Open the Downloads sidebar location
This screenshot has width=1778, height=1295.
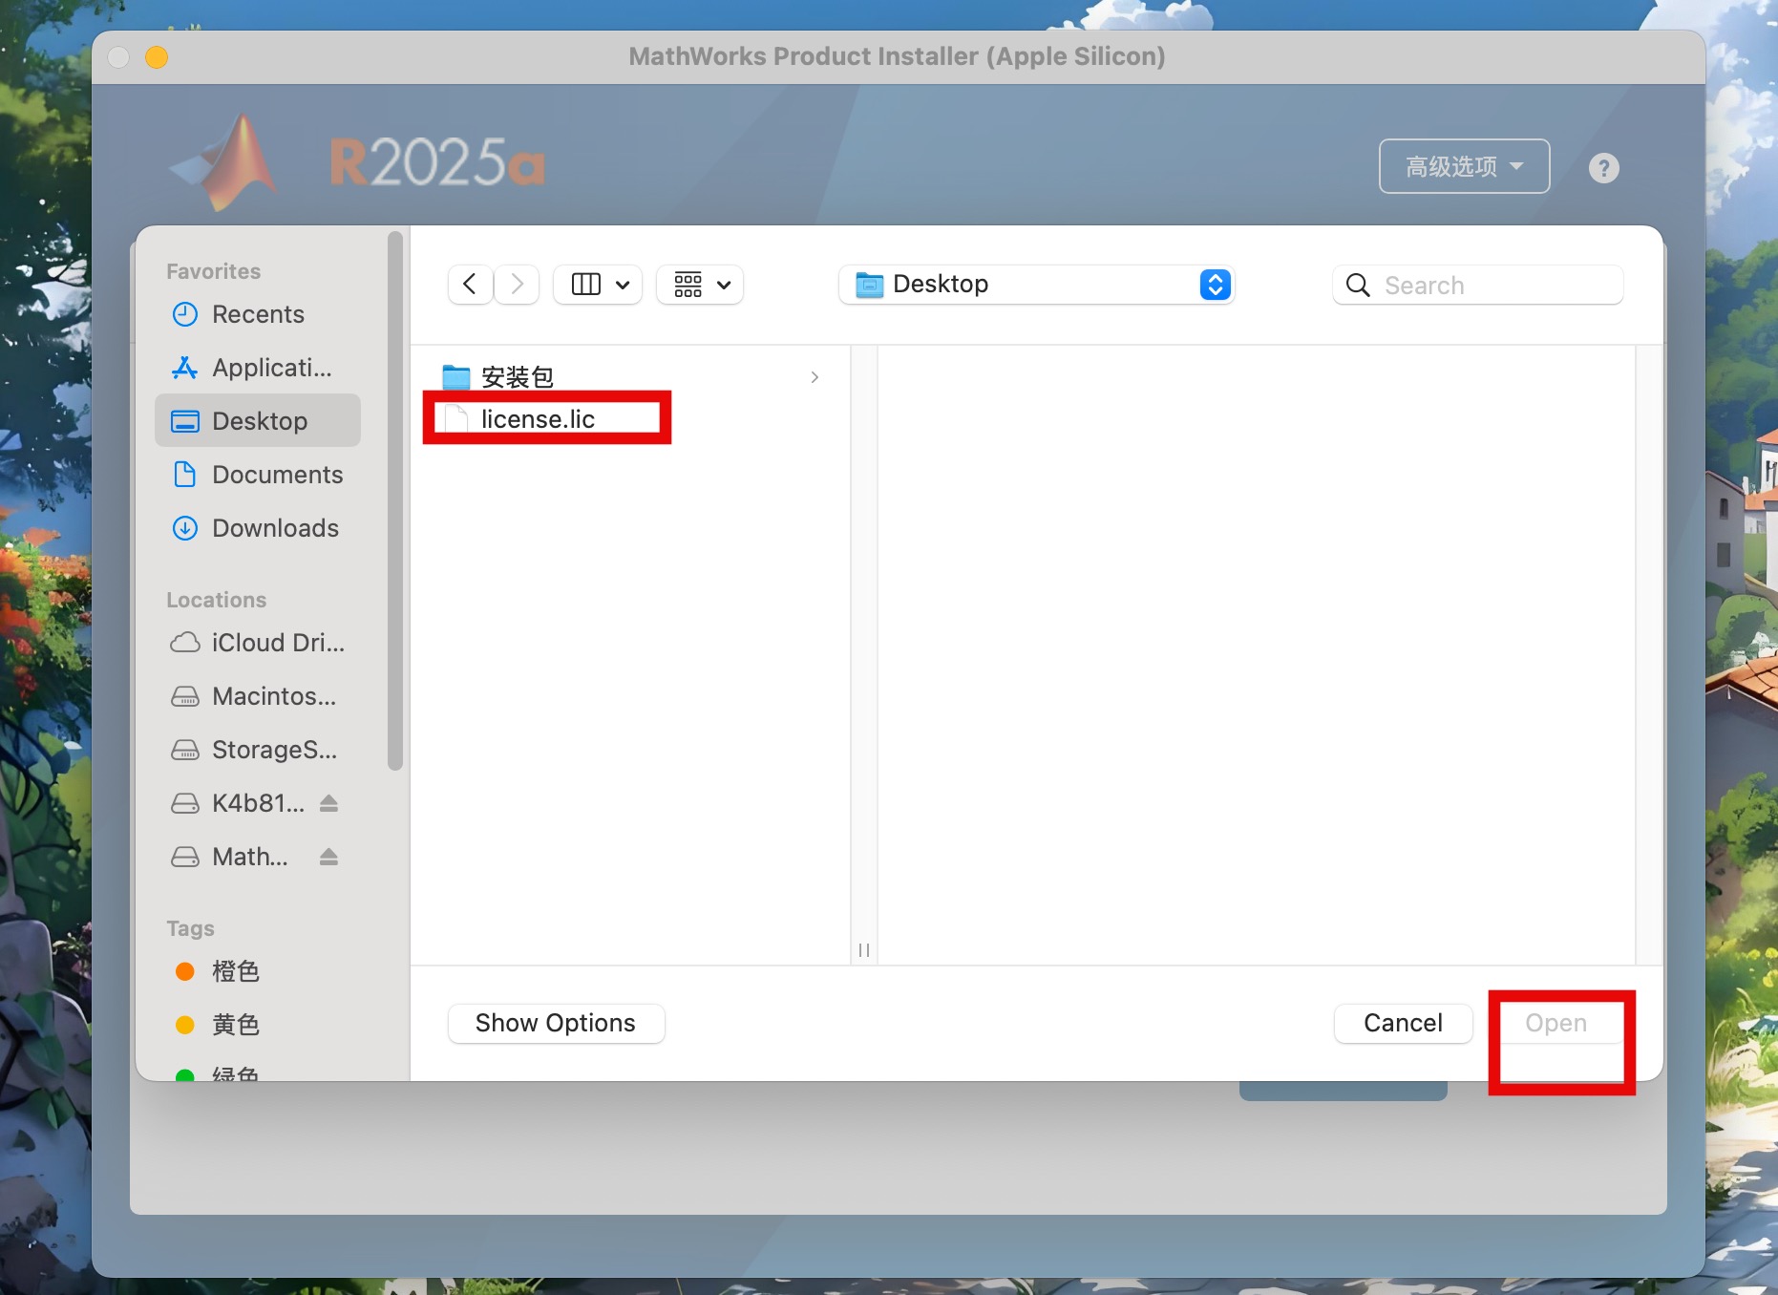point(275,528)
